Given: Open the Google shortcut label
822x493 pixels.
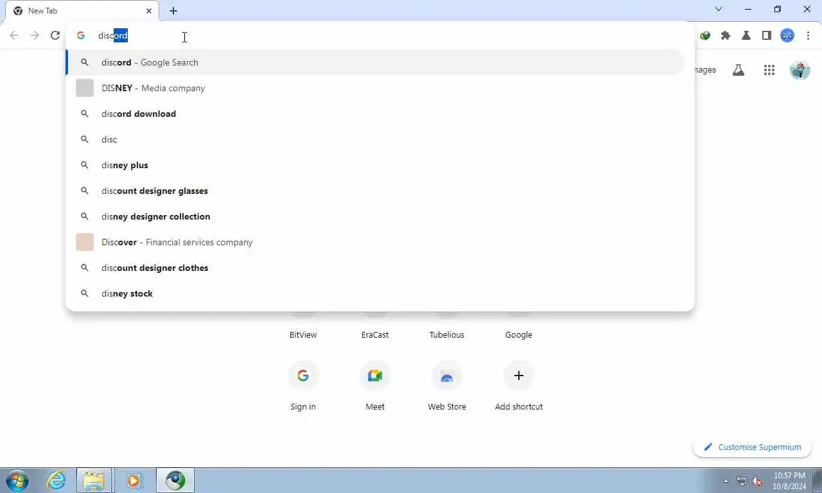Looking at the screenshot, I should (519, 334).
